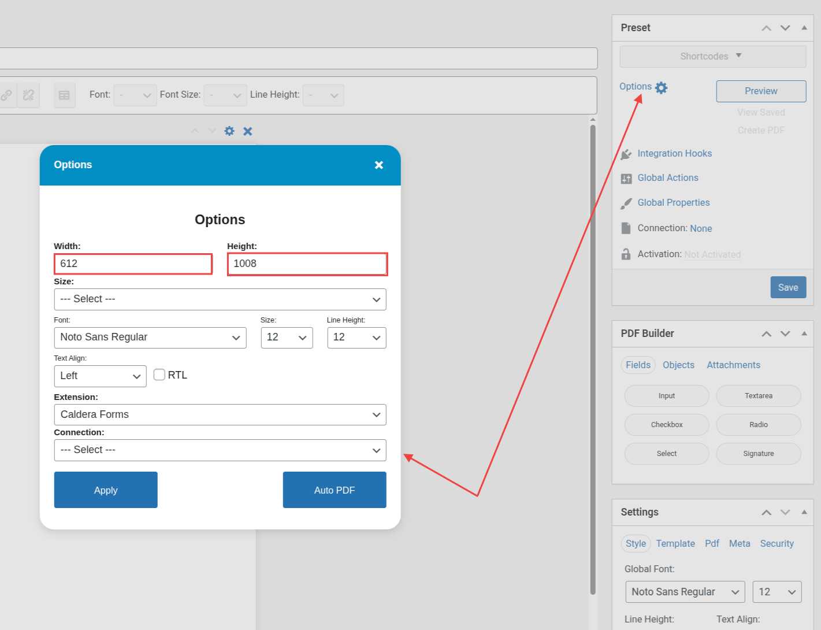Image resolution: width=821 pixels, height=630 pixels.
Task: Click the Integration Hooks plug icon
Action: [626, 154]
